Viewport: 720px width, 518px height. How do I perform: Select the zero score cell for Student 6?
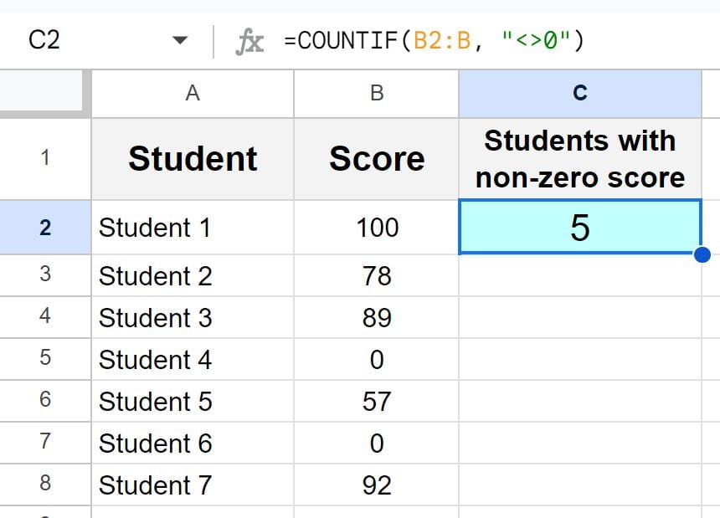coord(376,443)
